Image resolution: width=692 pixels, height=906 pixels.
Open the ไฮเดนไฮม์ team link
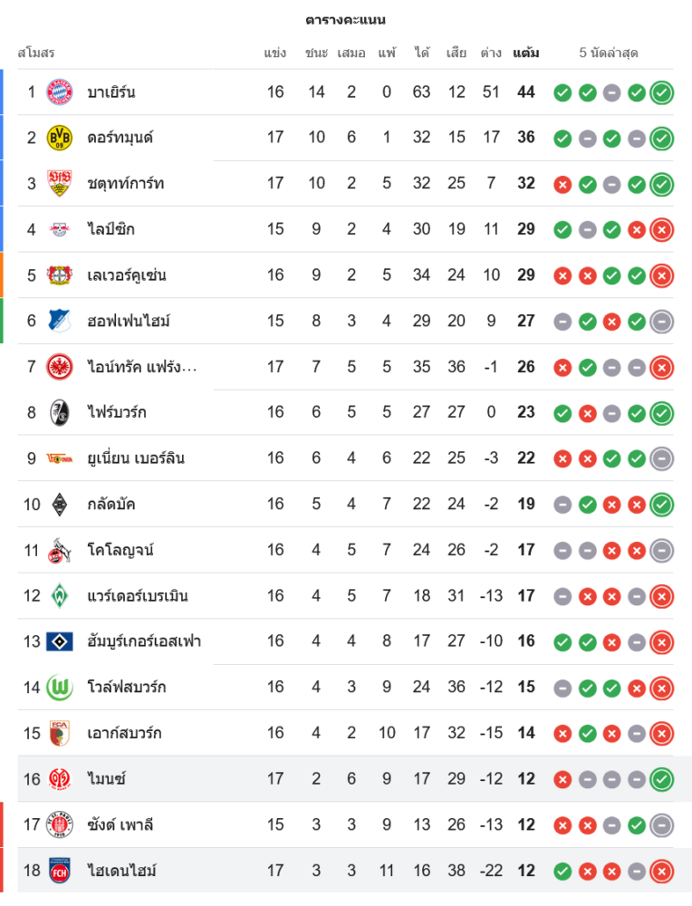(x=121, y=871)
